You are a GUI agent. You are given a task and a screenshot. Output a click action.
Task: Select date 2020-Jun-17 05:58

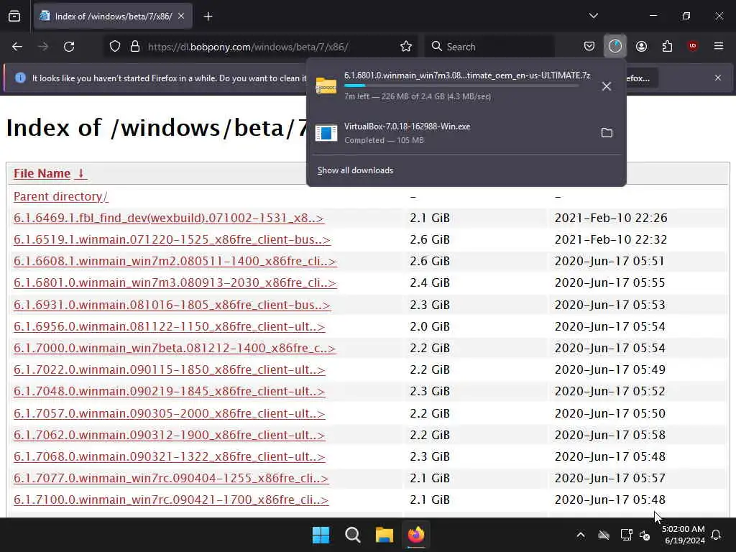click(609, 435)
